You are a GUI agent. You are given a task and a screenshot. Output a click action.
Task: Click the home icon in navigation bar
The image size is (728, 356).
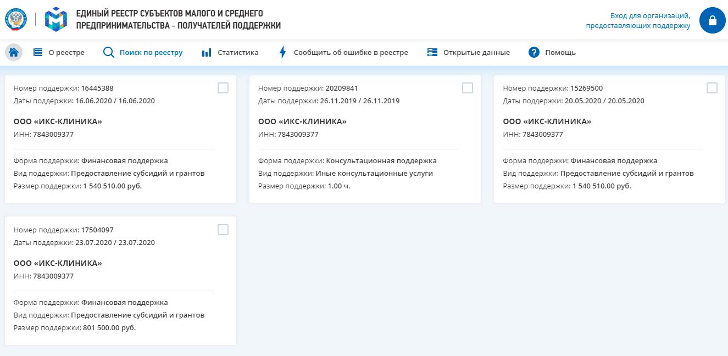click(x=14, y=53)
